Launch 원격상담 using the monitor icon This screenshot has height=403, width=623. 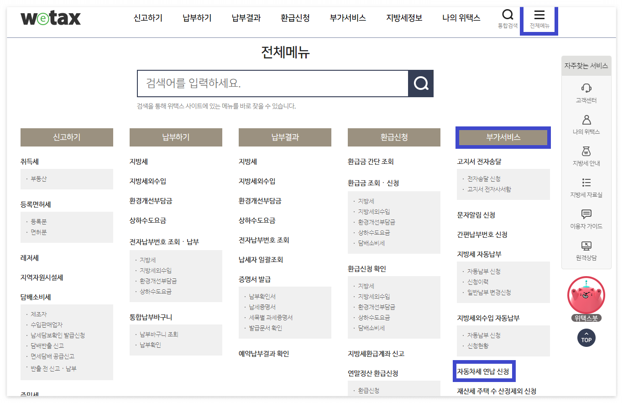point(586,245)
